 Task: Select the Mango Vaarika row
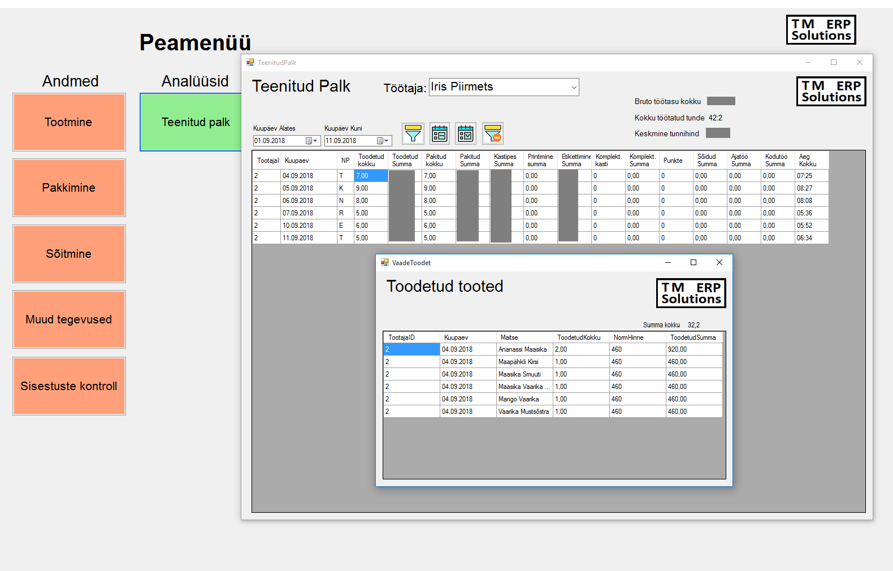[x=518, y=399]
